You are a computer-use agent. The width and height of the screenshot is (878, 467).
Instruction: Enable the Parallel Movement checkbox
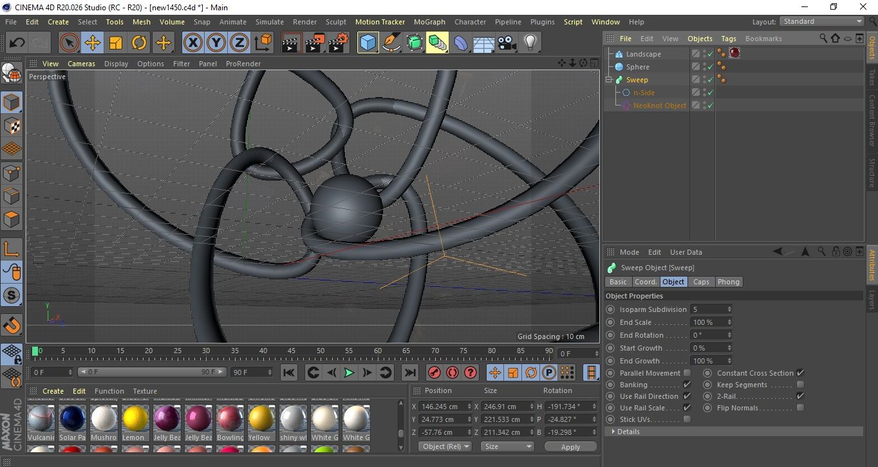pos(687,373)
